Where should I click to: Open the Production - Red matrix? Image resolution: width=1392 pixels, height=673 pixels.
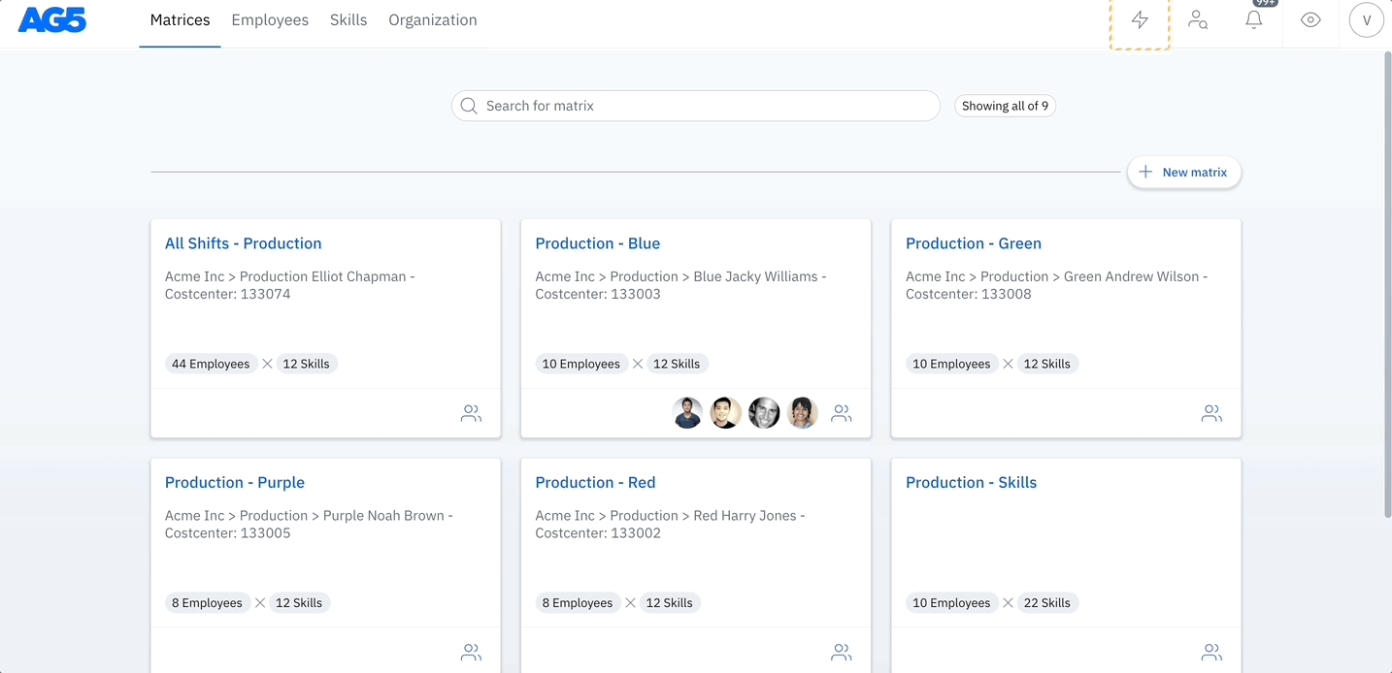(595, 483)
